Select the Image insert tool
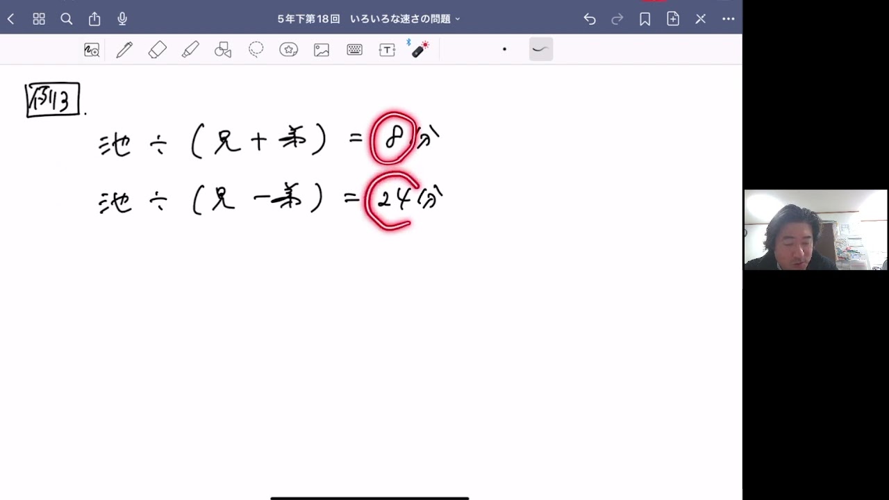 tap(322, 49)
